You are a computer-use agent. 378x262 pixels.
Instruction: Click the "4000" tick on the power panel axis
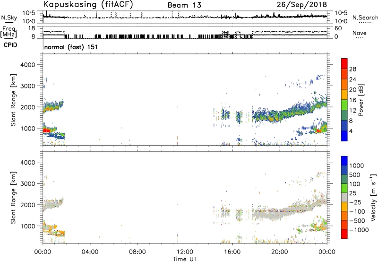[x=27, y=65]
